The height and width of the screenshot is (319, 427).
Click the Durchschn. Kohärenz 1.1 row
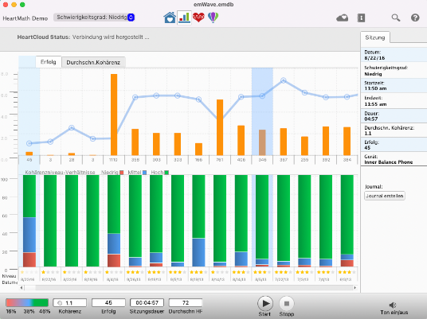point(394,130)
